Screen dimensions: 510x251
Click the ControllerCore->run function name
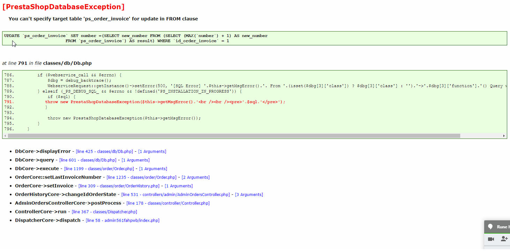(41, 212)
